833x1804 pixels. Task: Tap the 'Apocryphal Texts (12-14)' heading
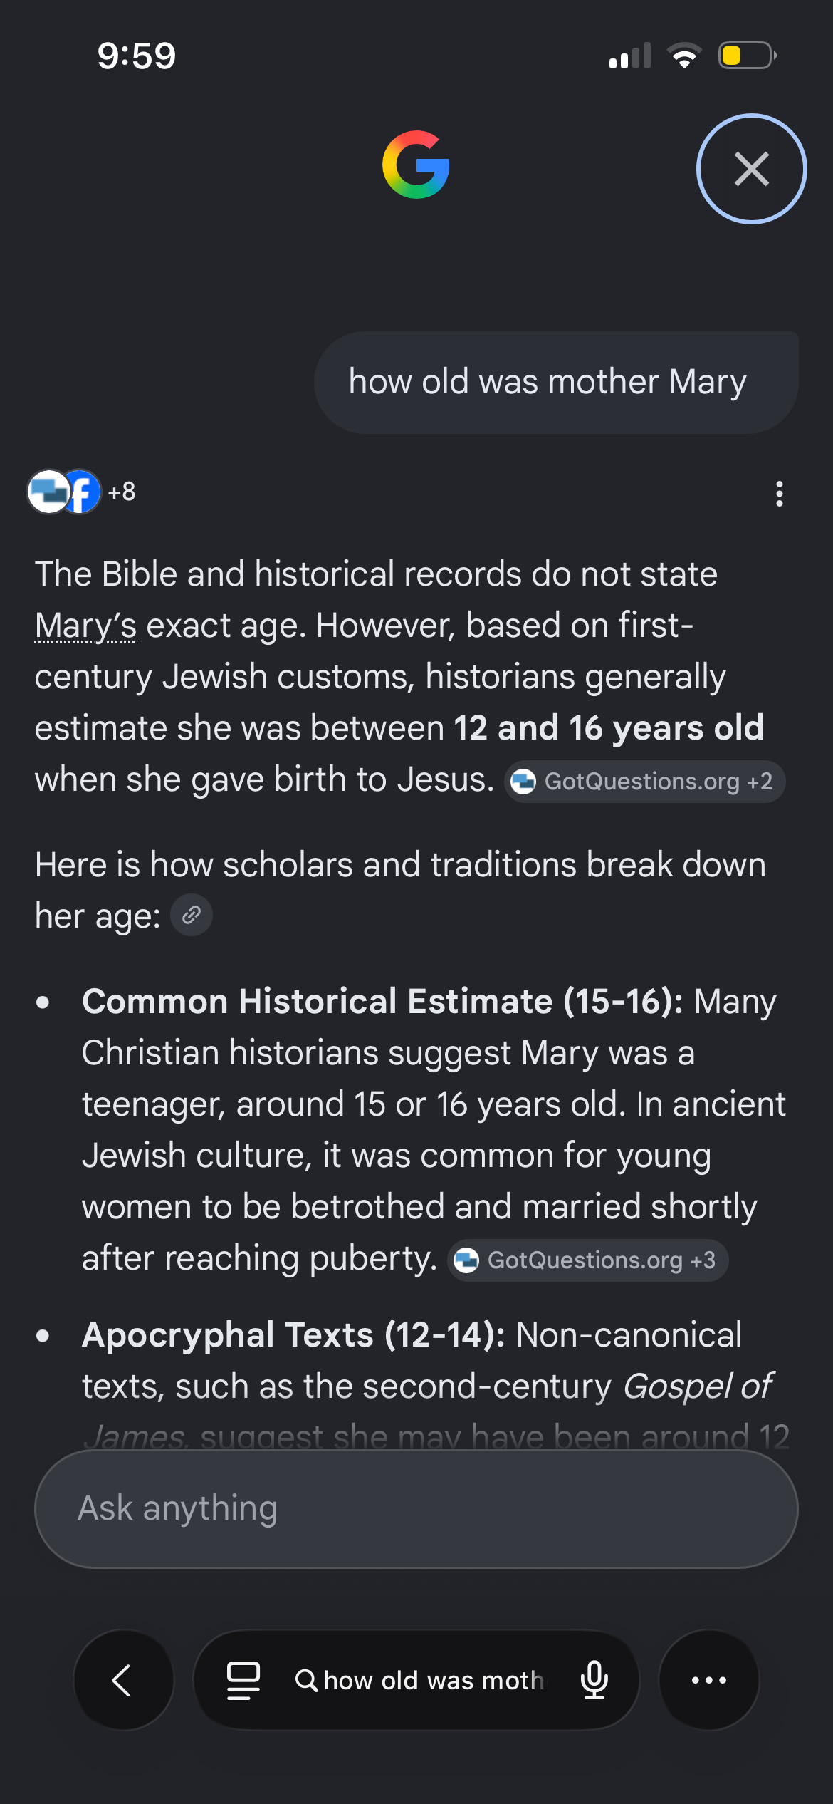point(293,1334)
